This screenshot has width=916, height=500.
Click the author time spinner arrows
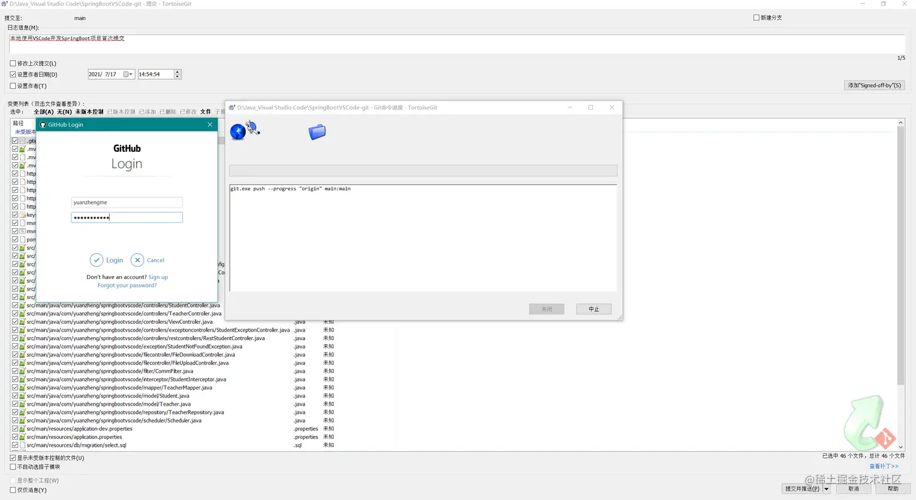(178, 74)
